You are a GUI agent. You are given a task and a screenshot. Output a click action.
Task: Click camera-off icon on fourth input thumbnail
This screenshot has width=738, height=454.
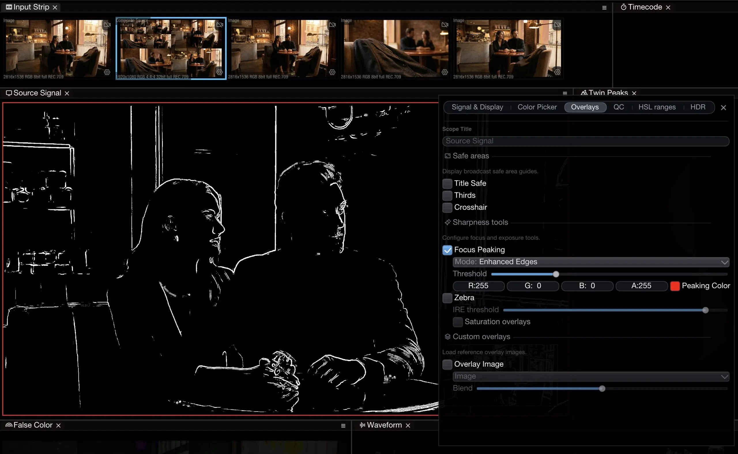pyautogui.click(x=445, y=25)
